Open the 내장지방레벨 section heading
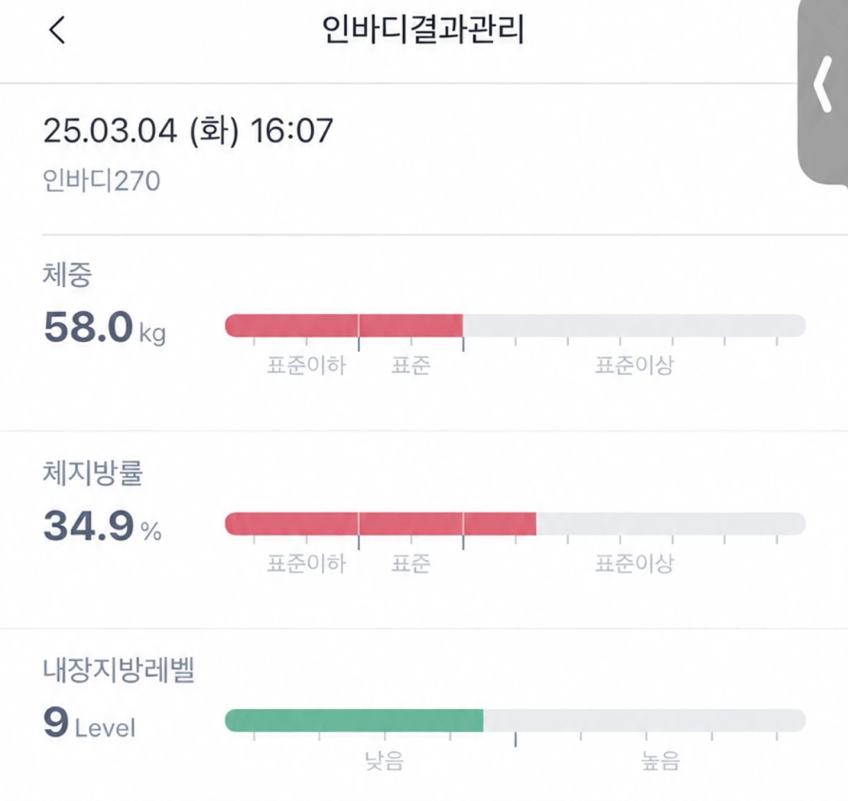 tap(118, 670)
